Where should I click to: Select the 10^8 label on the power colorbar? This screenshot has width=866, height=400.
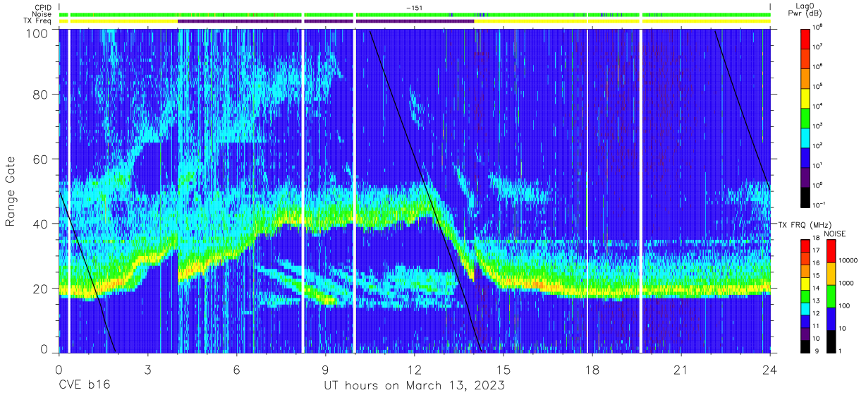(x=818, y=27)
